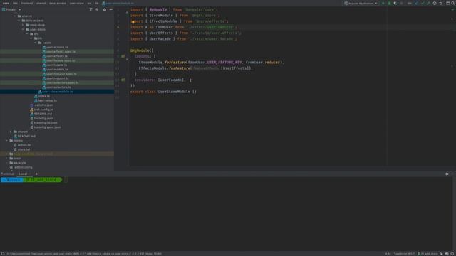Click the providers gutter marker in editor
456x256 pixels.
(x=123, y=80)
